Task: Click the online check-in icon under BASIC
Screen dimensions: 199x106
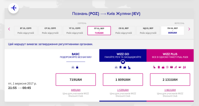Action: click(73, 67)
